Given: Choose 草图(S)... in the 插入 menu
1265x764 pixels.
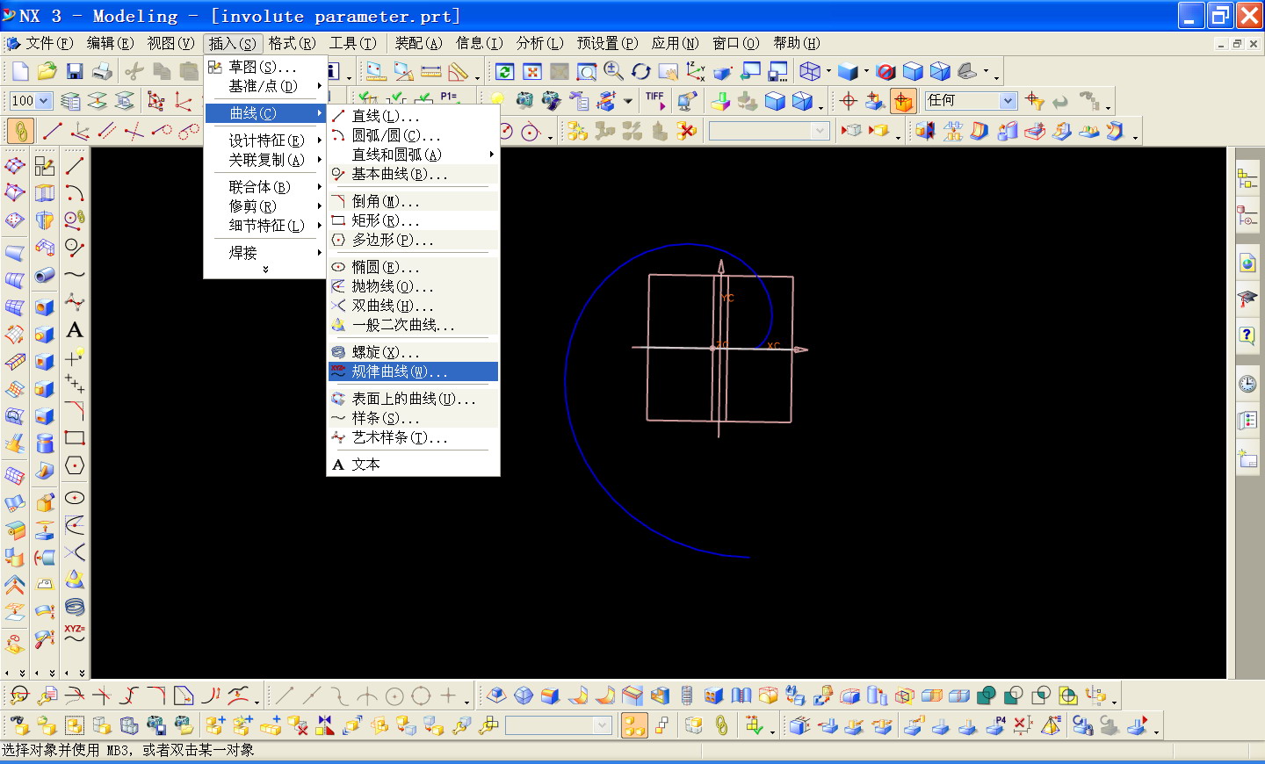Looking at the screenshot, I should (x=265, y=67).
